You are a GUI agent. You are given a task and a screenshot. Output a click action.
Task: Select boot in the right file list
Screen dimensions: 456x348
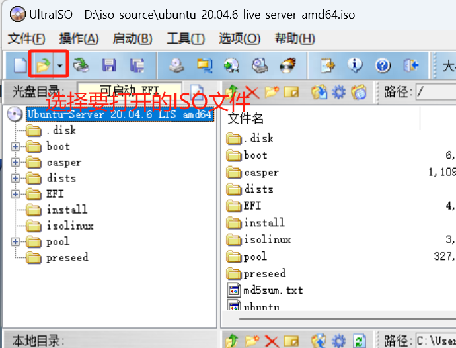coord(255,155)
